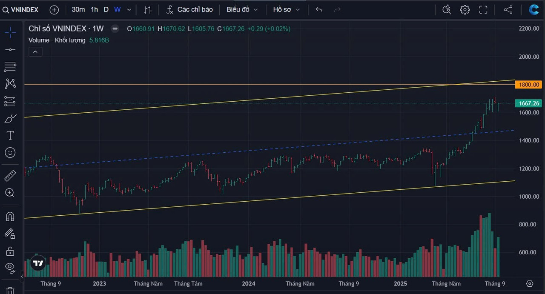
Task: Open chart settings gear icon
Action: (465, 9)
